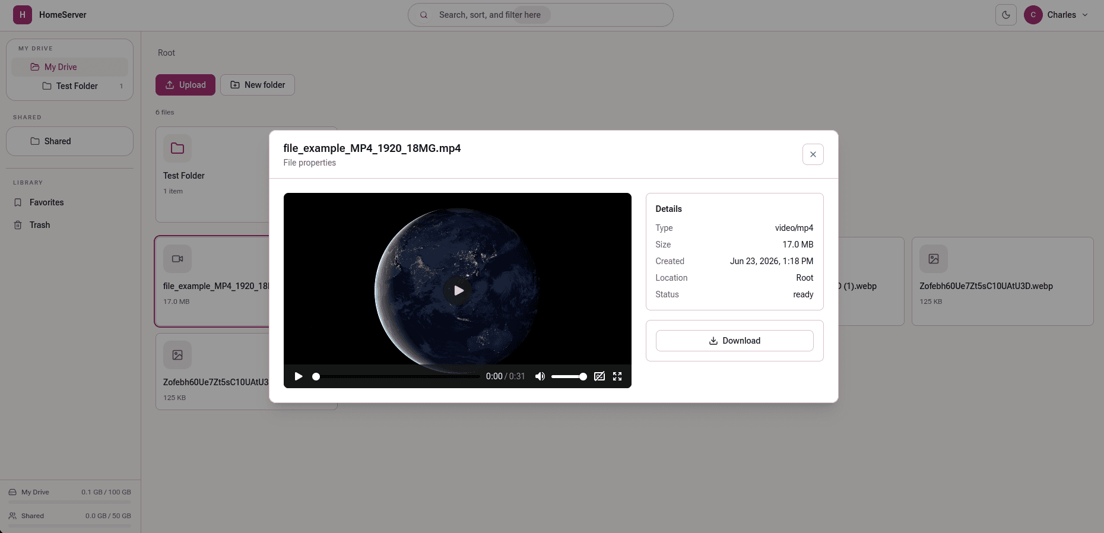The image size is (1104, 533).
Task: Click the 17.0 MB size value
Action: (x=798, y=245)
